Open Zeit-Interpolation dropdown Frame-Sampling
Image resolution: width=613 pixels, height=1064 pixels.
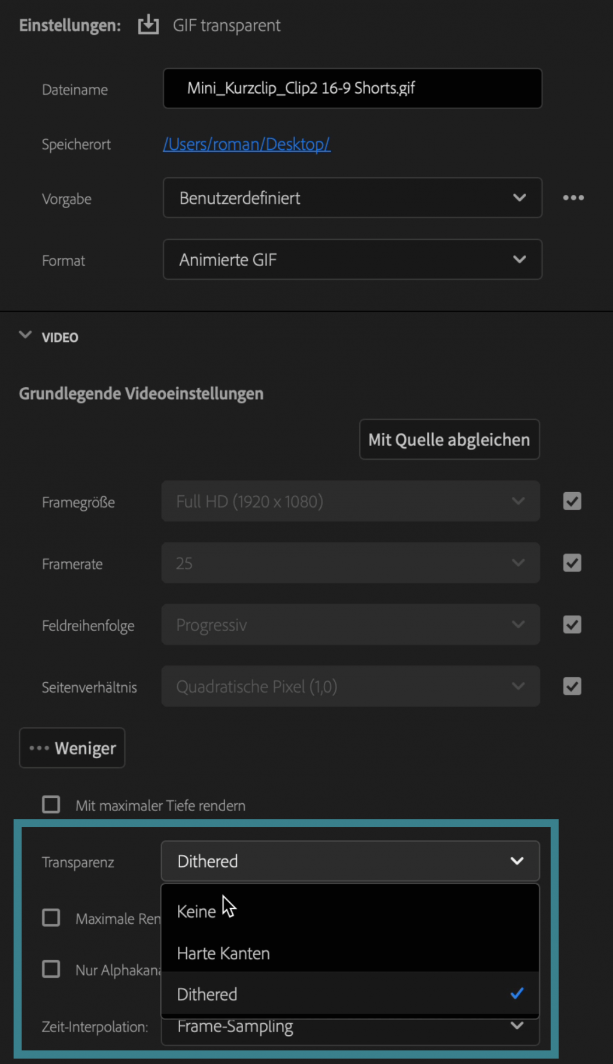[350, 1030]
